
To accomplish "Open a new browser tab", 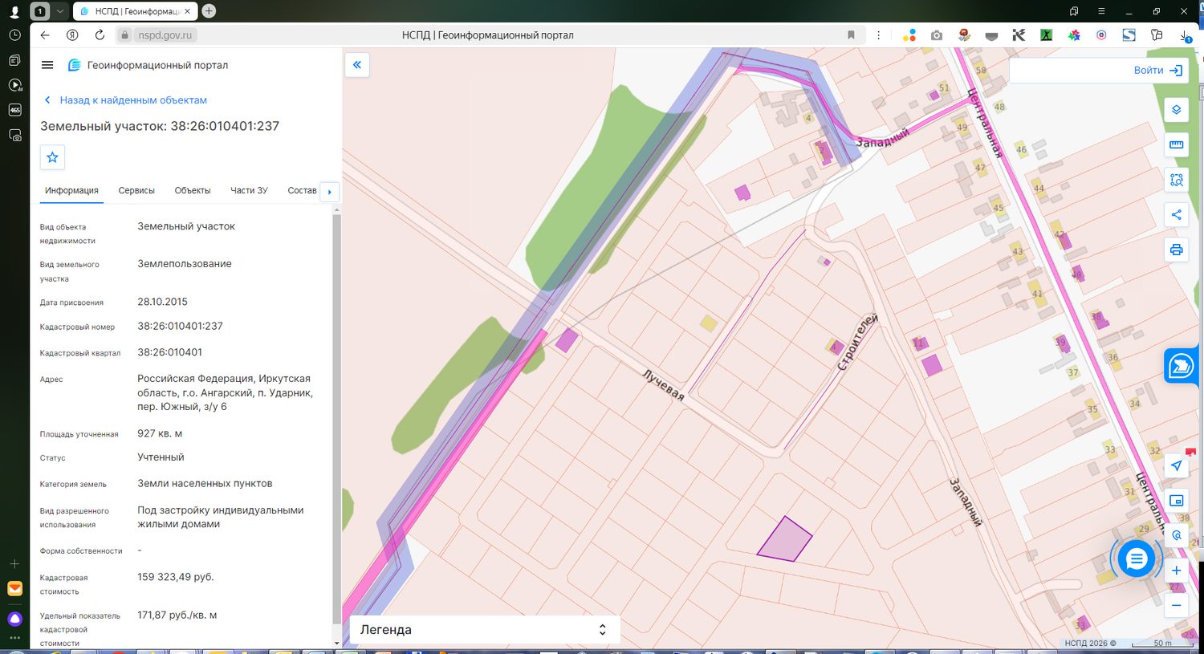I will click(x=209, y=11).
